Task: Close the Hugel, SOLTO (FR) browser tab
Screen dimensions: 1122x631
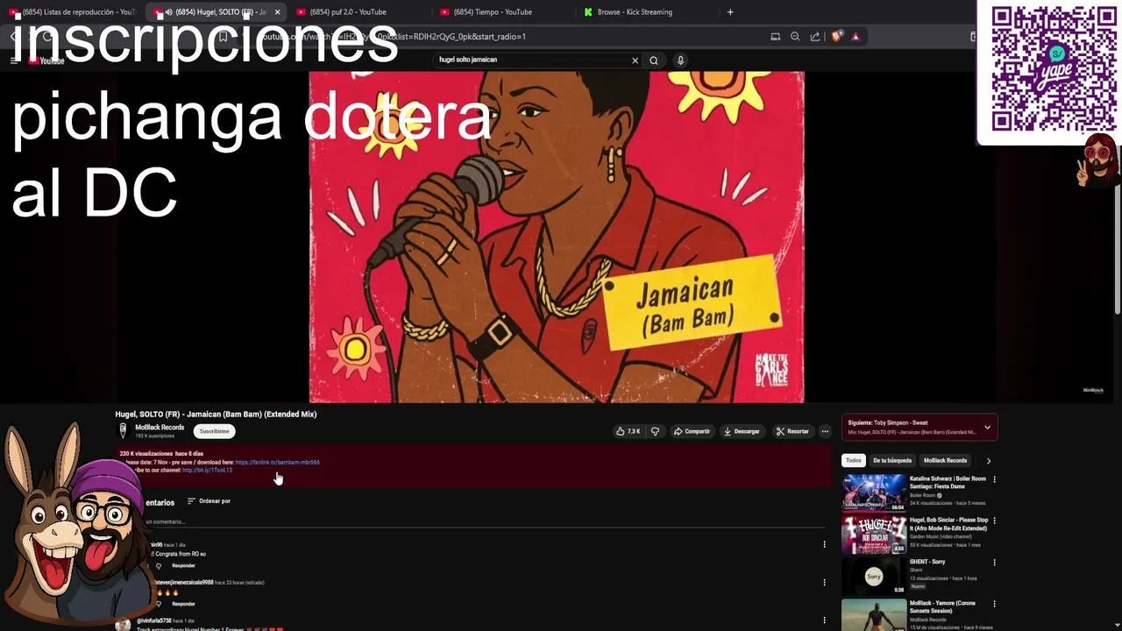Action: point(277,12)
